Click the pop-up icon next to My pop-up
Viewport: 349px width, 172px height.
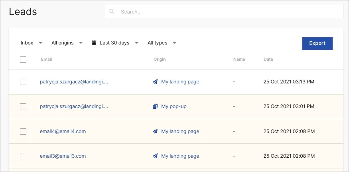[155, 106]
